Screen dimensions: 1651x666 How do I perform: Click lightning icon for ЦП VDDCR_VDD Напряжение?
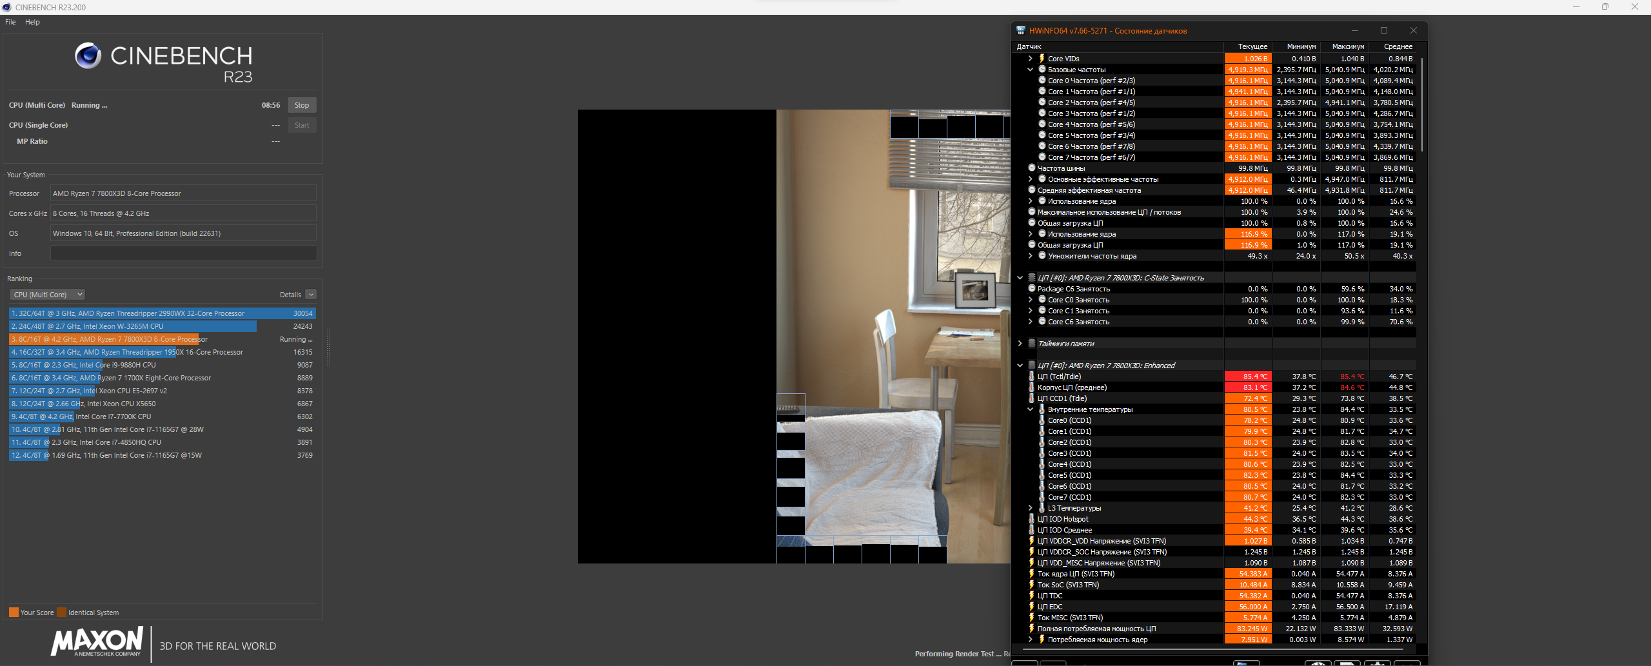(1032, 541)
